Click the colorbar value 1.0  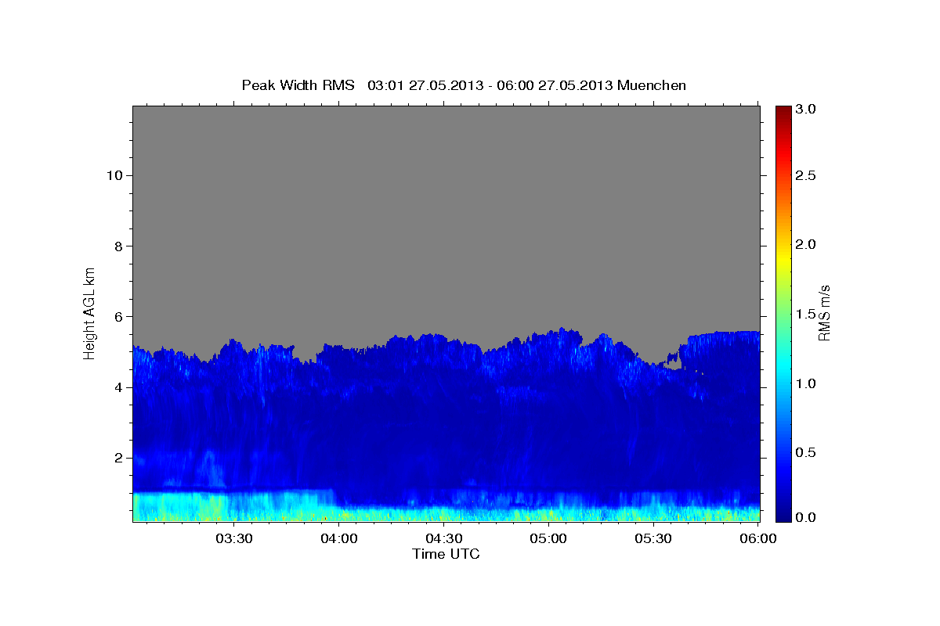pyautogui.click(x=808, y=383)
